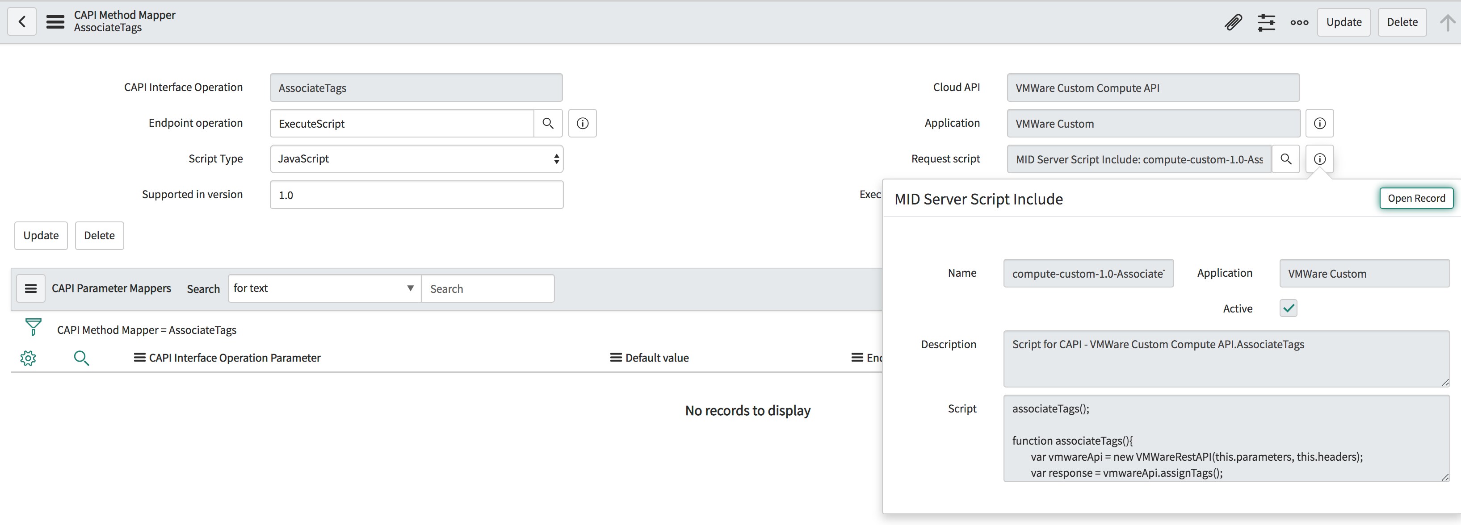Viewport: 1461px width, 525px height.
Task: Toggle Active checkbox in popup
Action: click(1288, 308)
